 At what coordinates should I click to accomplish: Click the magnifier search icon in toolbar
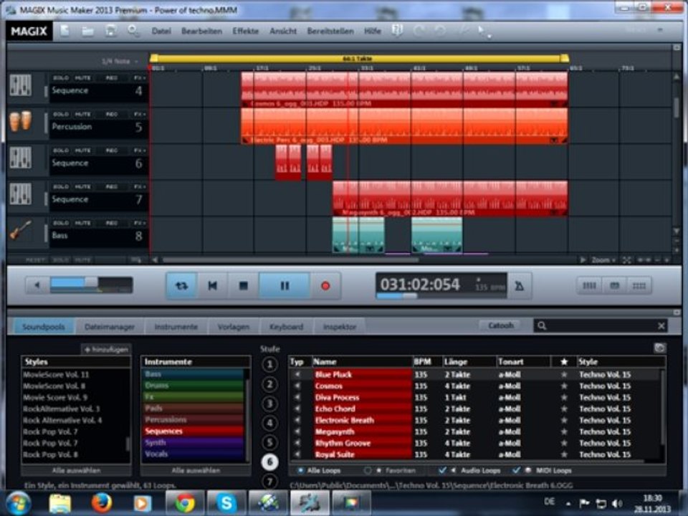tap(133, 31)
